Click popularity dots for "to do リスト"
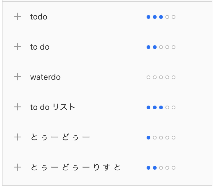Image resolution: width=213 pixels, height=186 pixels. tap(161, 107)
